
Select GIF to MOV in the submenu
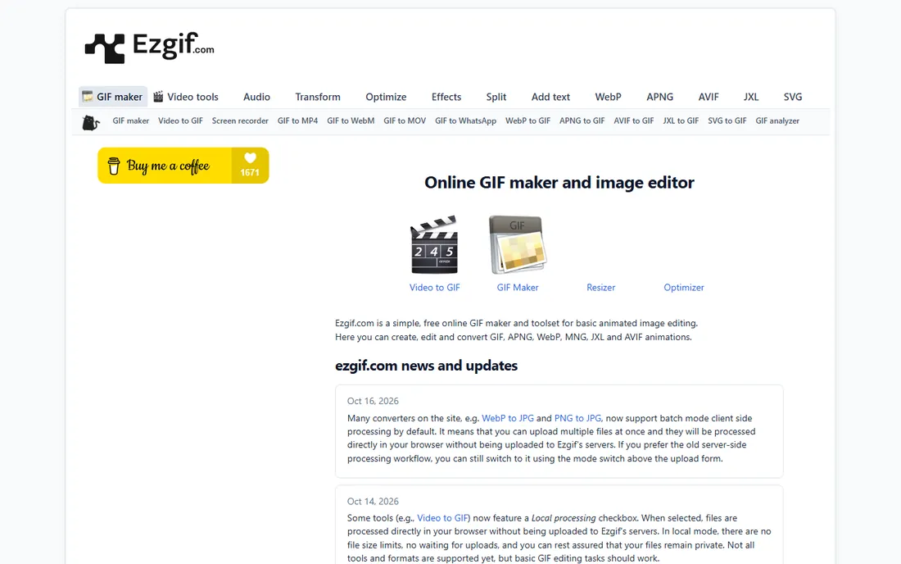(x=405, y=121)
